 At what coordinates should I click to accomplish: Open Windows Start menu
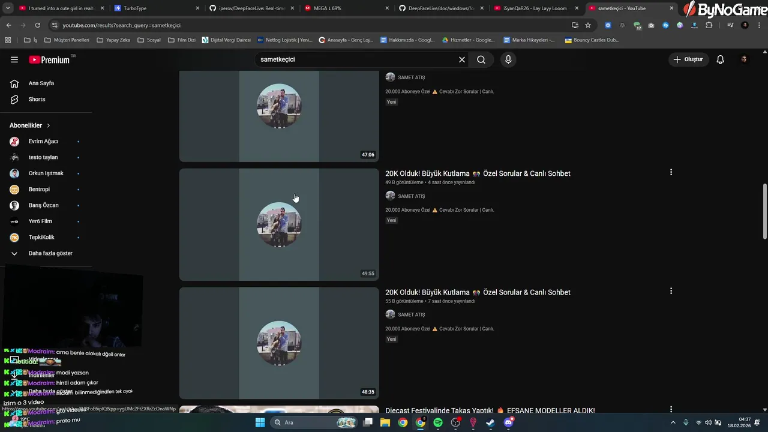click(260, 422)
